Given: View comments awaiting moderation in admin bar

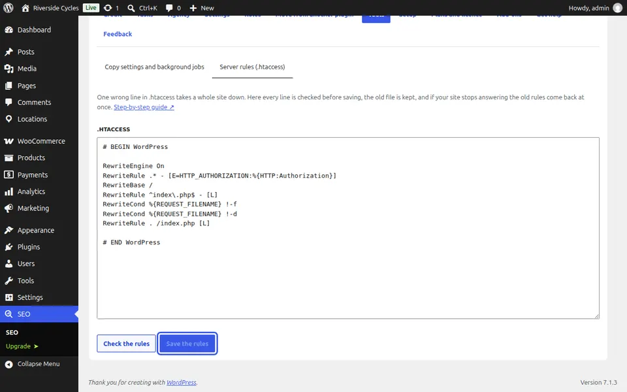Looking at the screenshot, I should coord(173,8).
